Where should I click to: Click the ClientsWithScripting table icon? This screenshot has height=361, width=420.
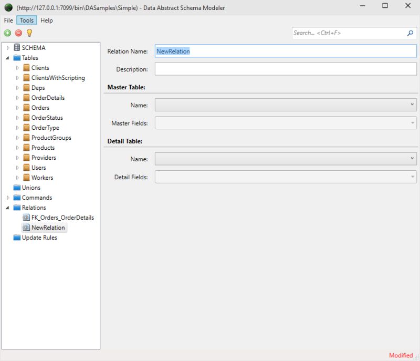[26, 78]
